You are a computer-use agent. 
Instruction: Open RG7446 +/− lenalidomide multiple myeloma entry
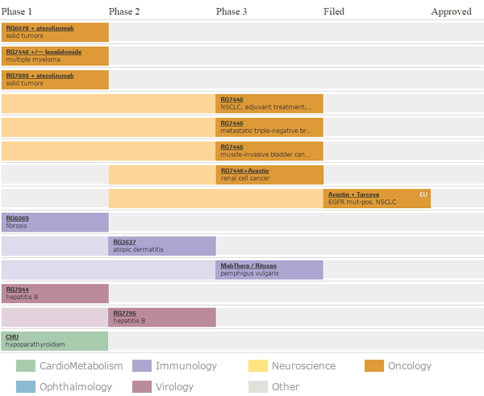[44, 52]
